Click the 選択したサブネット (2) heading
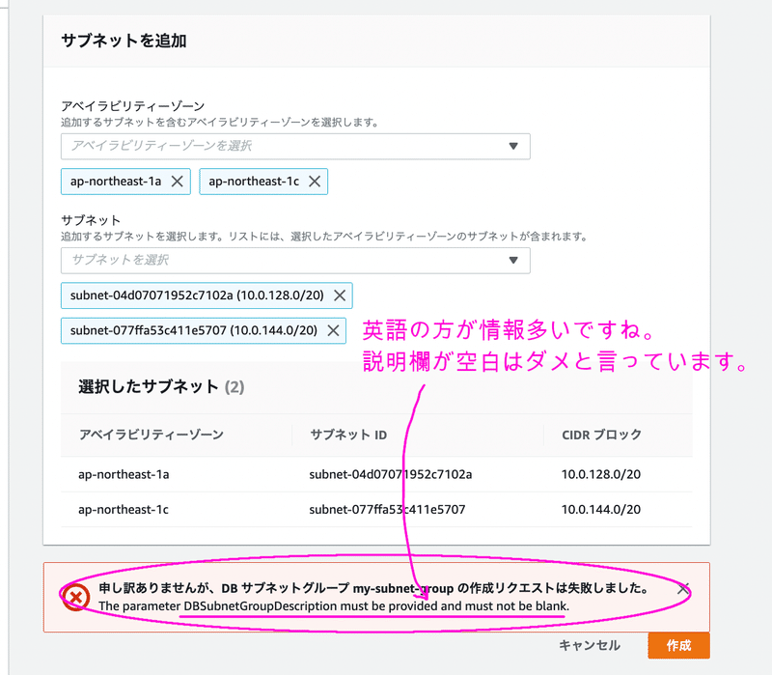Screen dimensions: 772x675 (161, 387)
